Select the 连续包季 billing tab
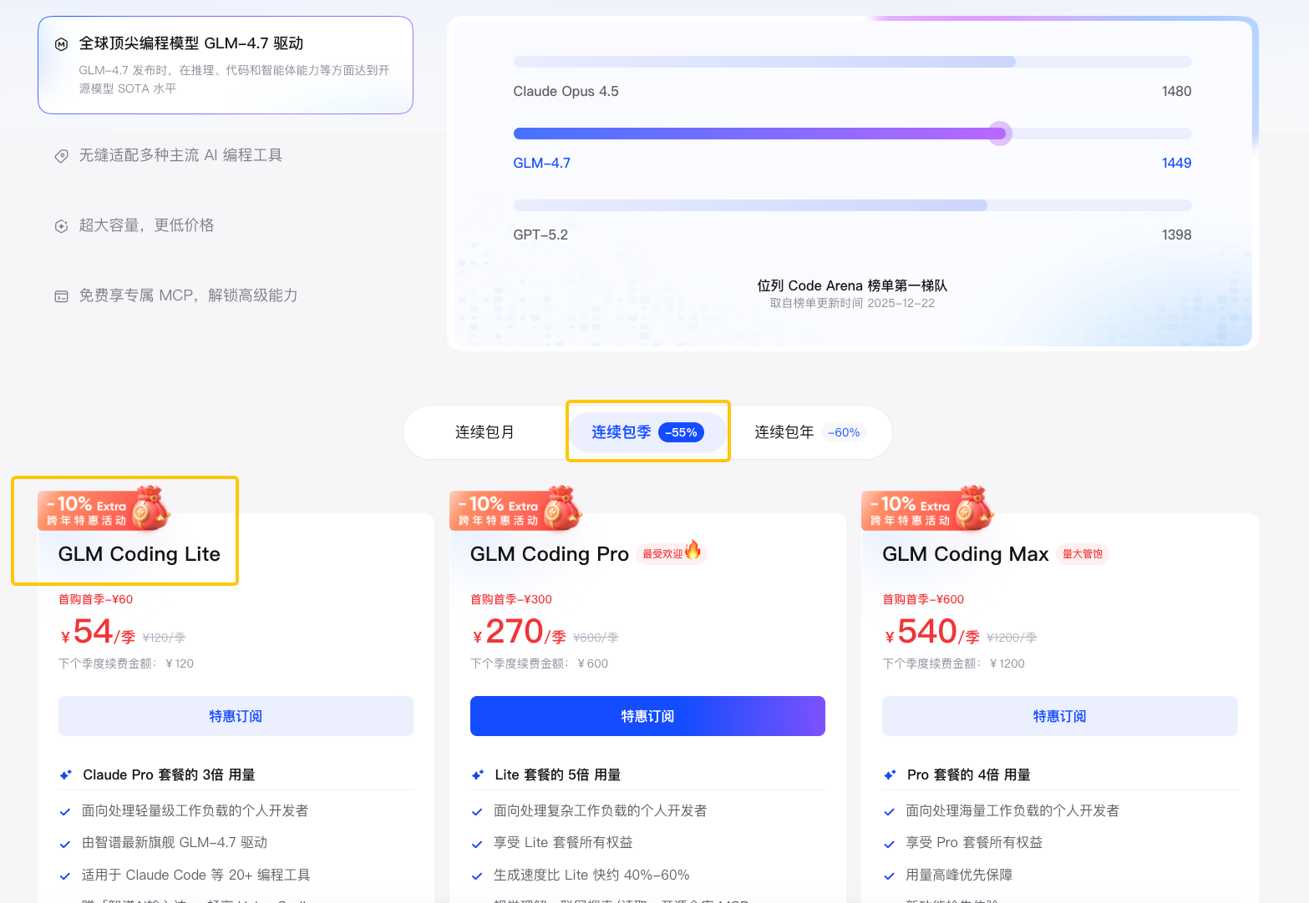The height and width of the screenshot is (903, 1309). point(647,432)
